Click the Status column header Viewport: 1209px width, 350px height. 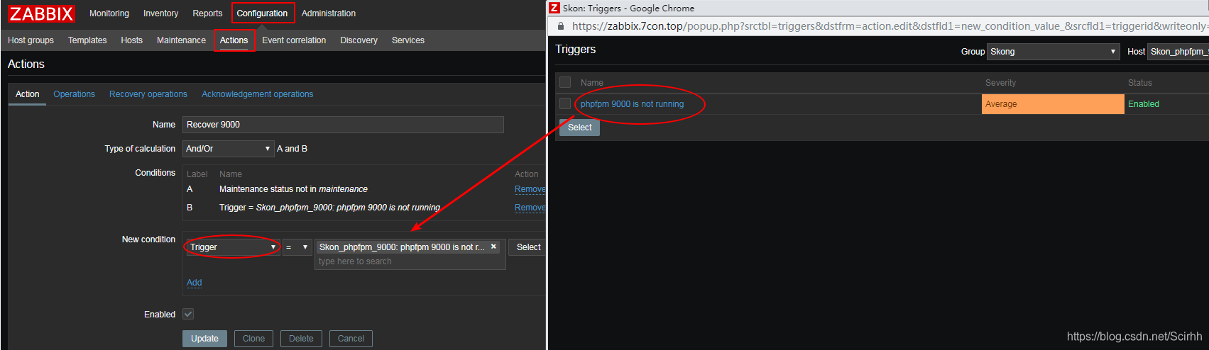click(1139, 83)
